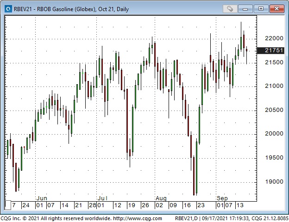
Task: Maximize the RBEV21 chart window
Action: click(x=261, y=9)
